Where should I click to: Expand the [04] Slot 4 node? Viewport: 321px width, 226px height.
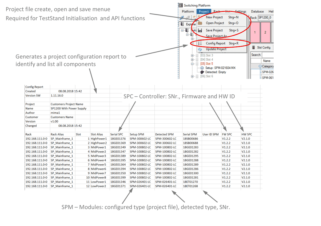(192, 59)
